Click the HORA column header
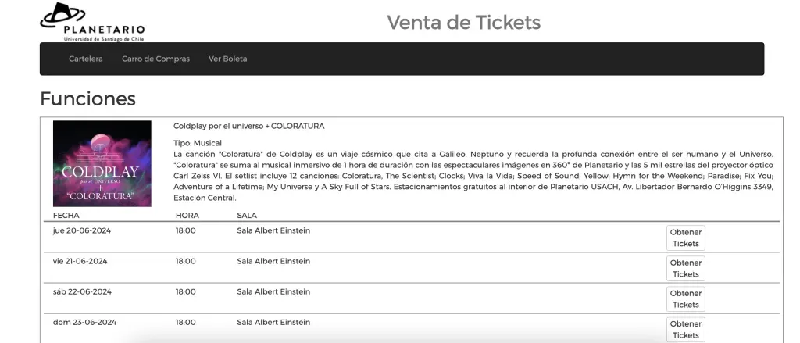This screenshot has width=800, height=343. [x=187, y=215]
